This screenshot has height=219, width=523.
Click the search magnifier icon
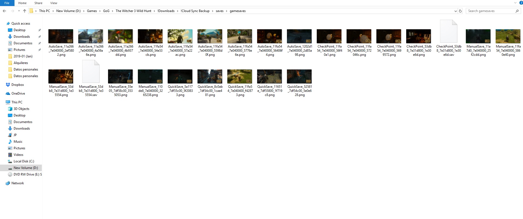pyautogui.click(x=517, y=11)
